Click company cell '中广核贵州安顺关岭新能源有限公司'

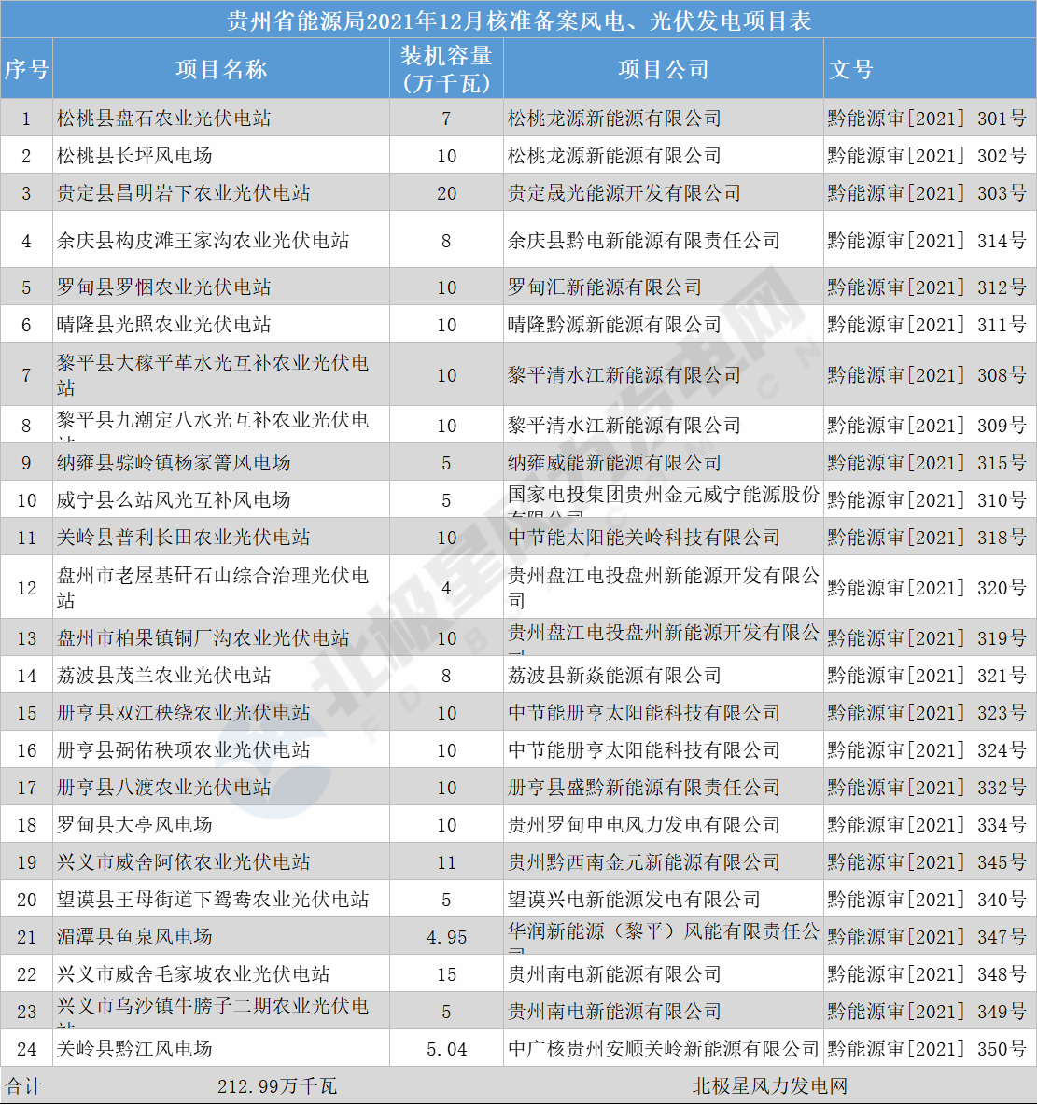tap(664, 1049)
